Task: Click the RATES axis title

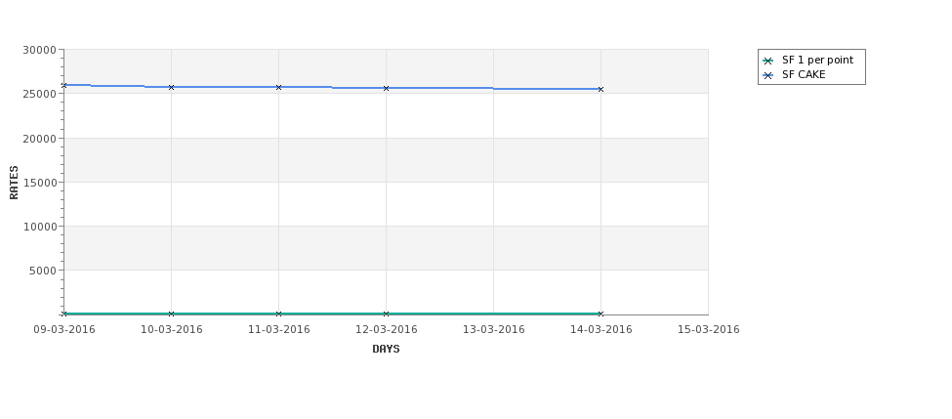Action: click(14, 183)
